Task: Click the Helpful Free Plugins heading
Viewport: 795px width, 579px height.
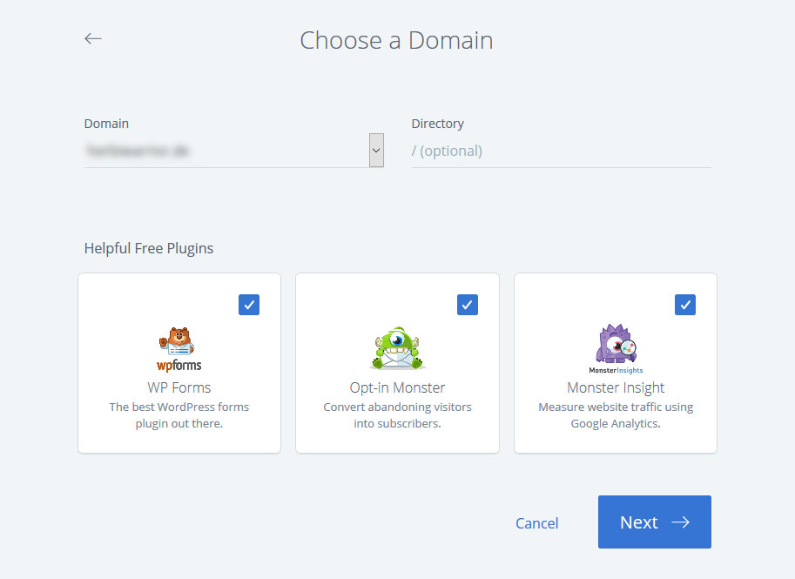Action: pyautogui.click(x=149, y=248)
